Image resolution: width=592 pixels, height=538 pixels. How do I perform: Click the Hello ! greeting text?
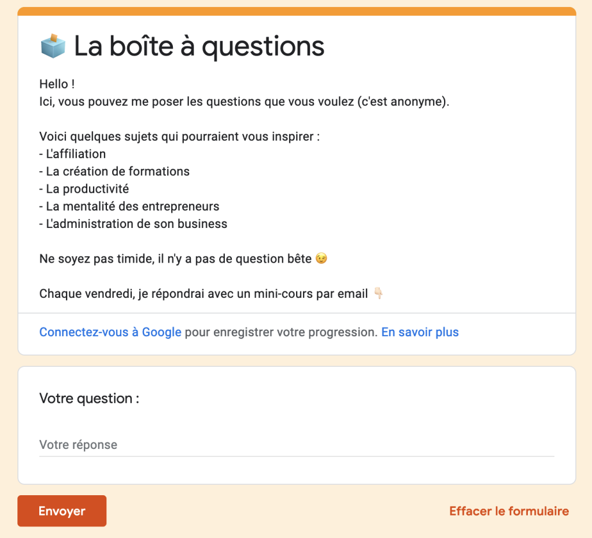click(57, 84)
